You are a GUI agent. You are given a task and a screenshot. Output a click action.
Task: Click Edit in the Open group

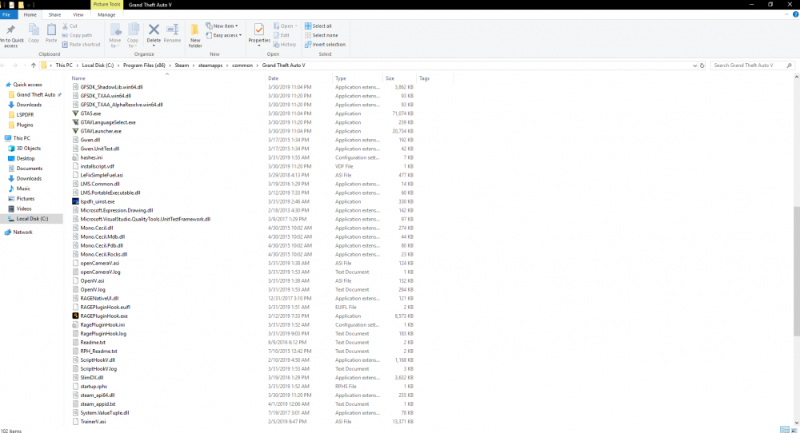281,35
